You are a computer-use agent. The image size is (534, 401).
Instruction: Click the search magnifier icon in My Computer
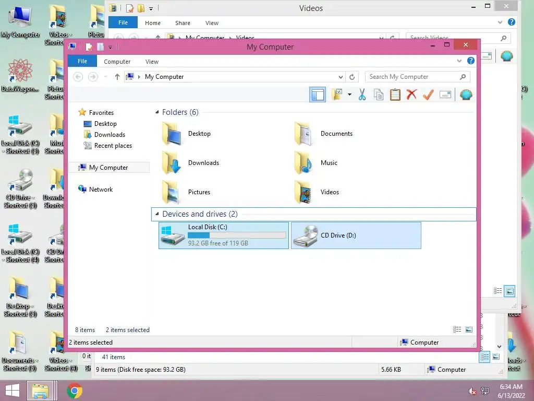[x=463, y=77]
